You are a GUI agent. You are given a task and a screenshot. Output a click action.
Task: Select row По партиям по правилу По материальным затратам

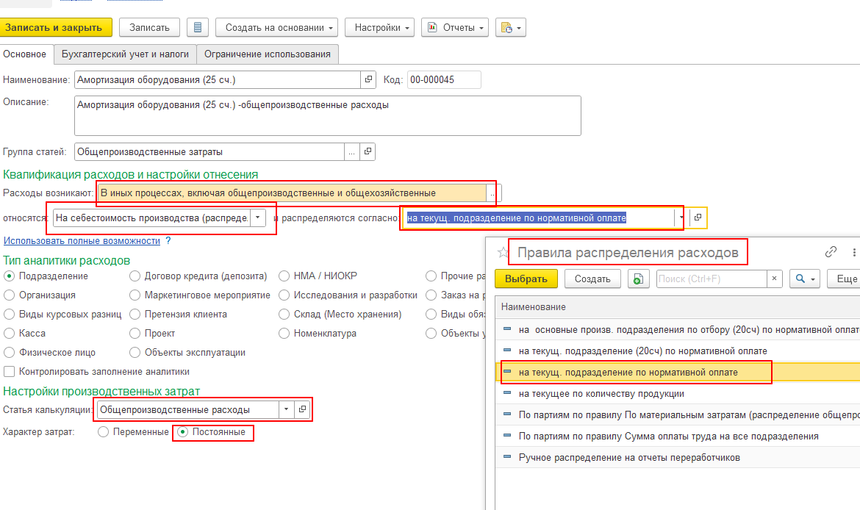678,415
